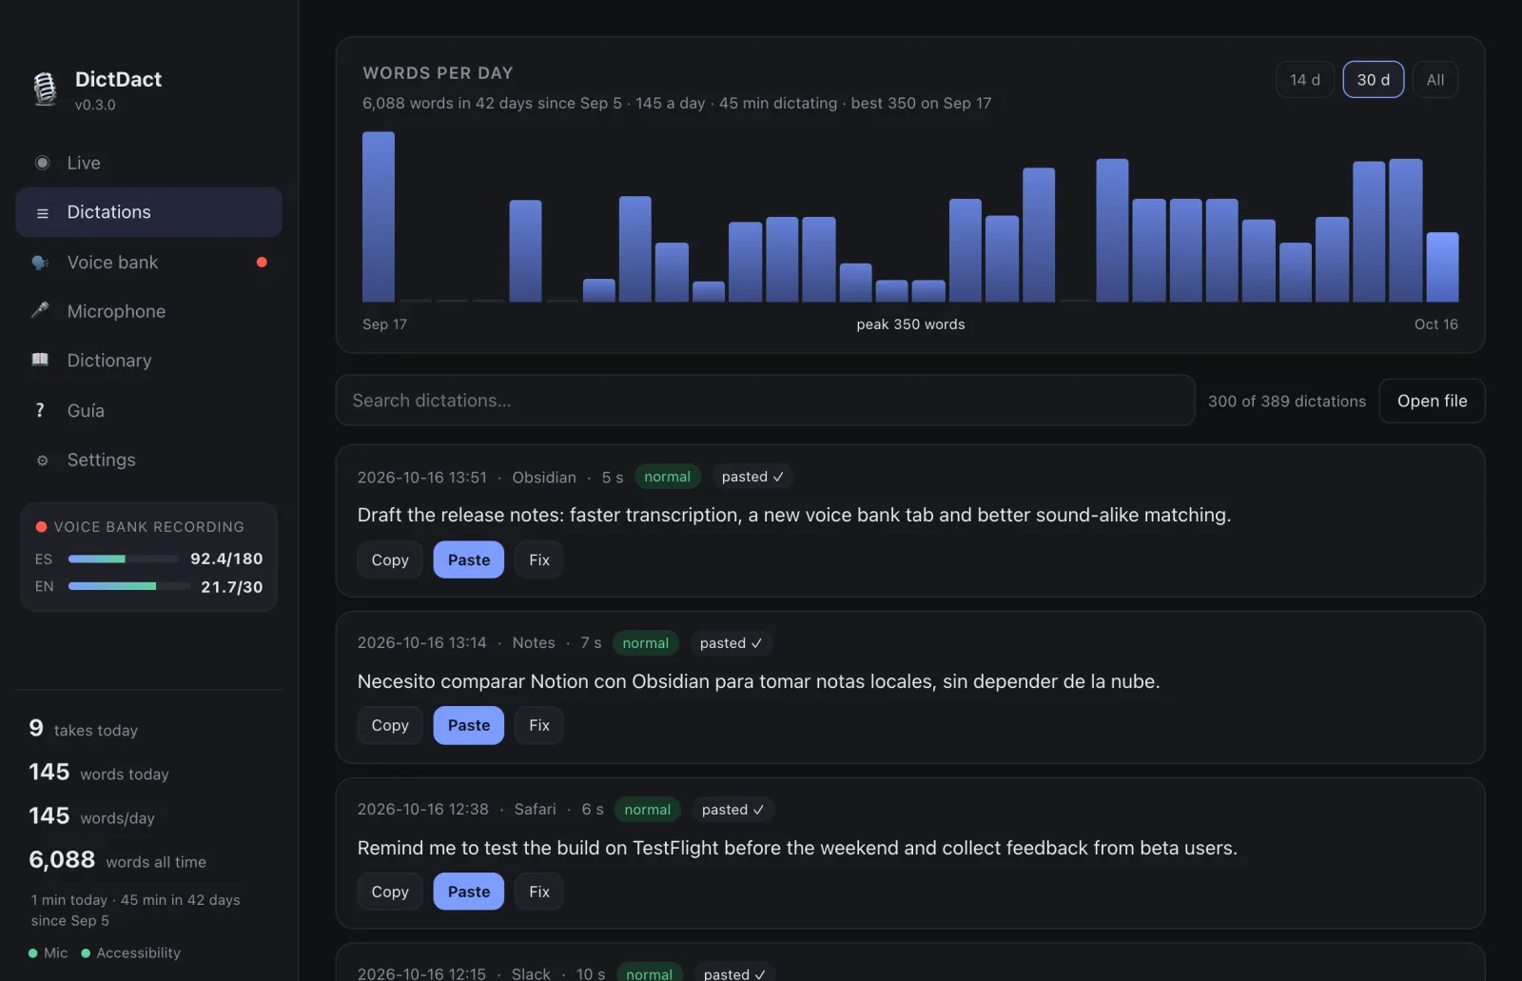Click the ES voice bank progress bar
The height and width of the screenshot is (981, 1522).
[x=124, y=559]
